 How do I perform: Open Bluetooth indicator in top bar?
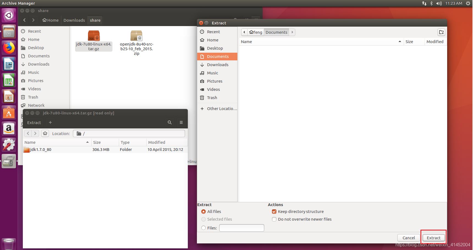[x=431, y=3]
